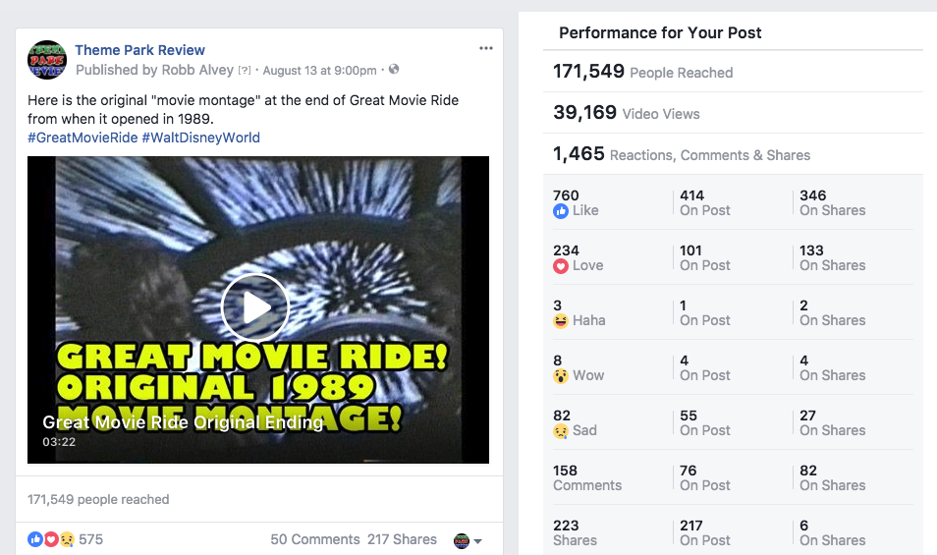Image resolution: width=937 pixels, height=555 pixels.
Task: Click the 6 On Shares value
Action: pyautogui.click(x=833, y=532)
